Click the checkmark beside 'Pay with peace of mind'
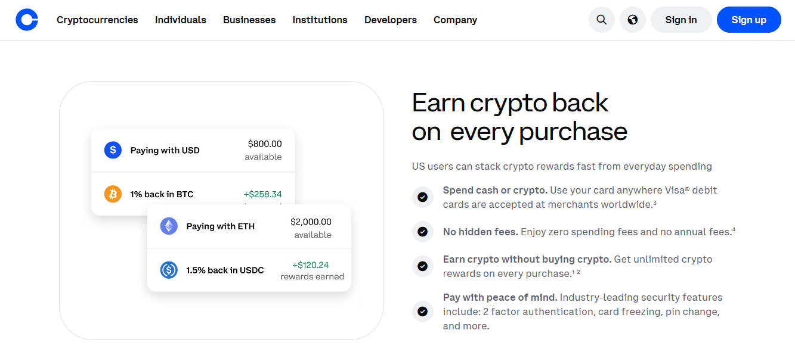795x349 pixels. click(x=423, y=311)
